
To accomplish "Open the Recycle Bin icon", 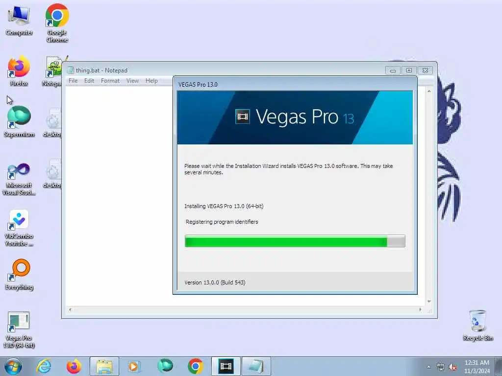I will click(477, 326).
